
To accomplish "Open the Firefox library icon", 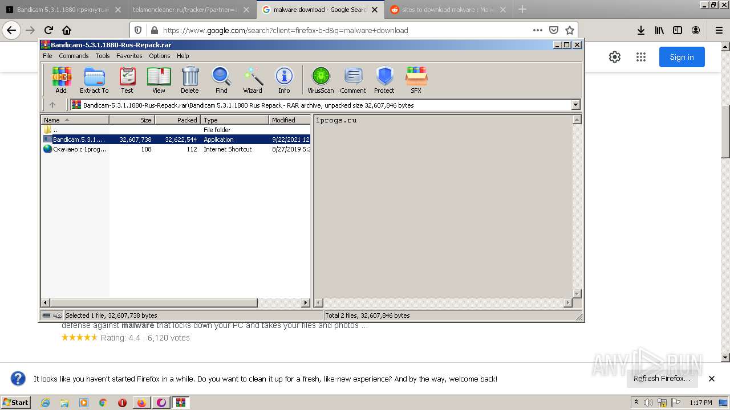I will [659, 31].
